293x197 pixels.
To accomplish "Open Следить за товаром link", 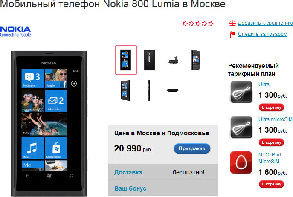I will click(263, 34).
